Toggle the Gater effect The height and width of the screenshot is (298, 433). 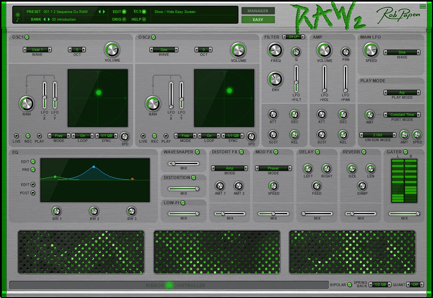coord(405,152)
